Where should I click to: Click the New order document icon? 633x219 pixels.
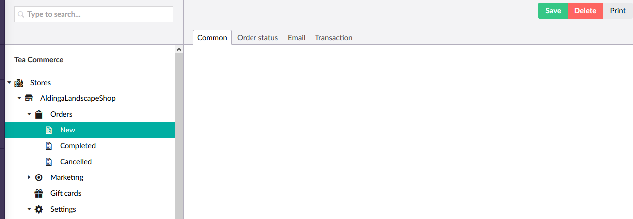pos(49,130)
